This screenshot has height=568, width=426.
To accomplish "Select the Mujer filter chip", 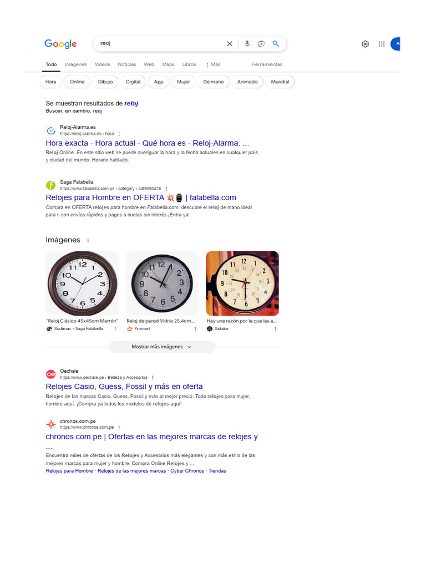I will coord(183,82).
